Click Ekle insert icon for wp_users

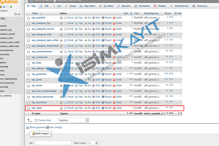coord(94,108)
